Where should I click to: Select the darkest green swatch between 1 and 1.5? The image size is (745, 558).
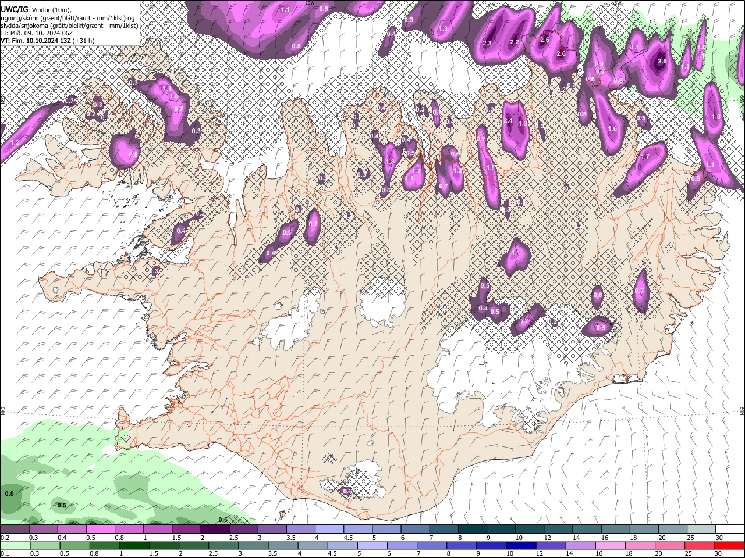coord(134,545)
